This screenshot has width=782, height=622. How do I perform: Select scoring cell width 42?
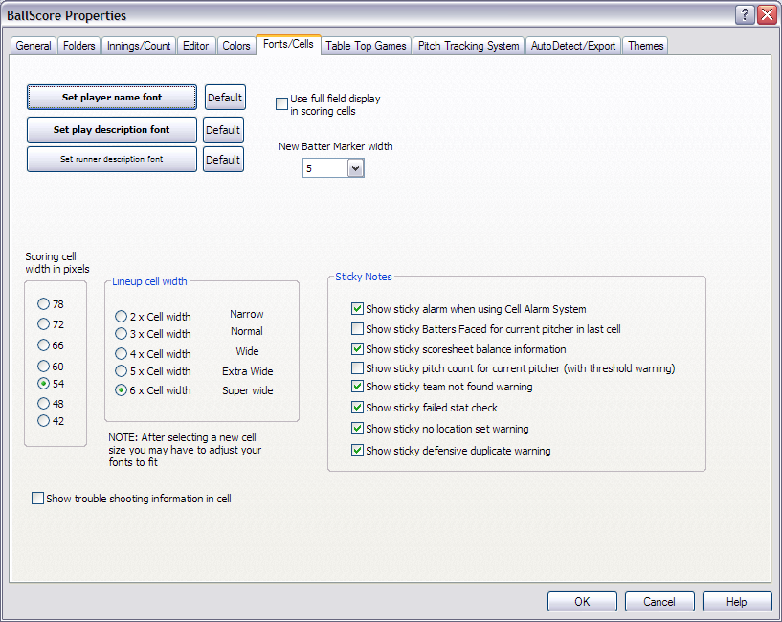43,420
